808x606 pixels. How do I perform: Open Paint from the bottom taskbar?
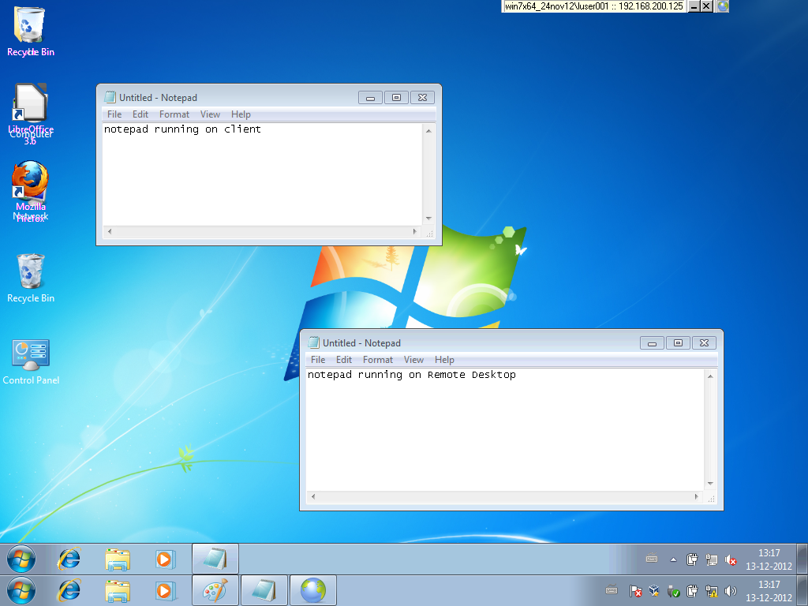click(215, 590)
